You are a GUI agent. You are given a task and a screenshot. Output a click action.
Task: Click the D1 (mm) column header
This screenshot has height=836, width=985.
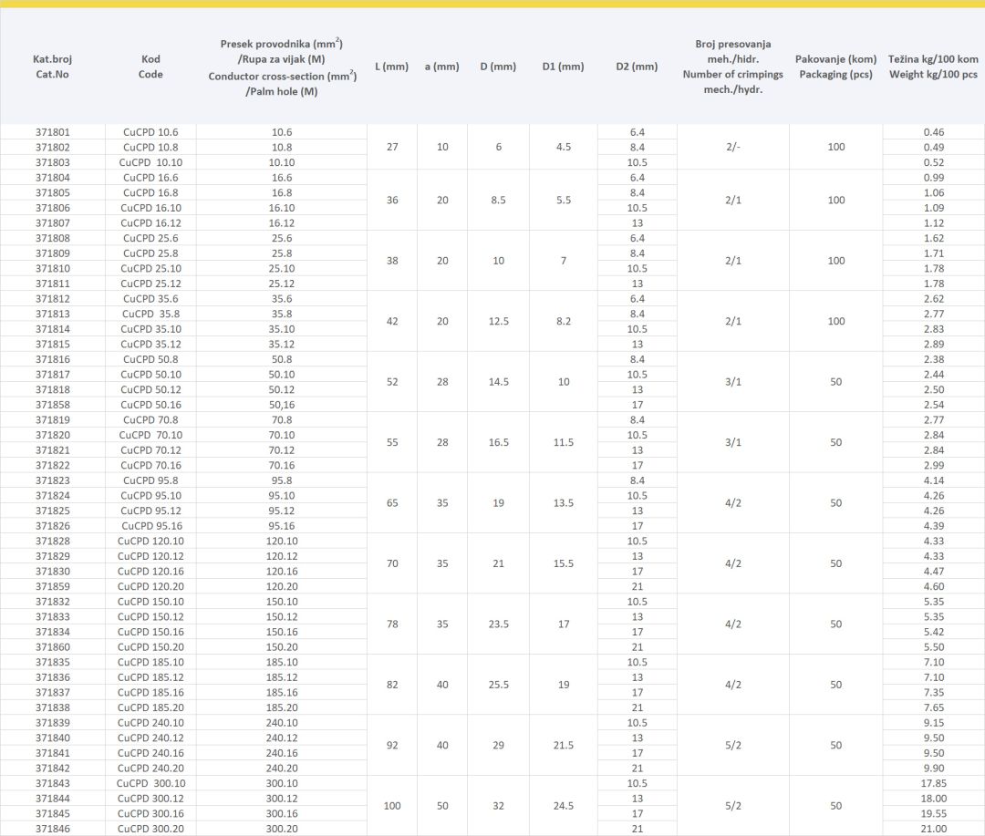pyautogui.click(x=563, y=67)
